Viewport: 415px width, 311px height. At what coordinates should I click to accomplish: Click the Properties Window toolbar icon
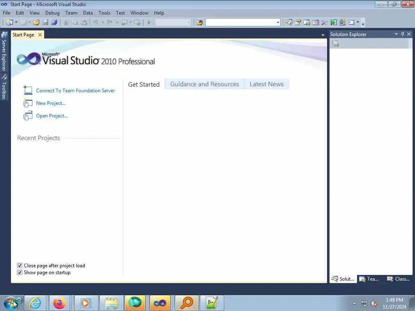298,23
